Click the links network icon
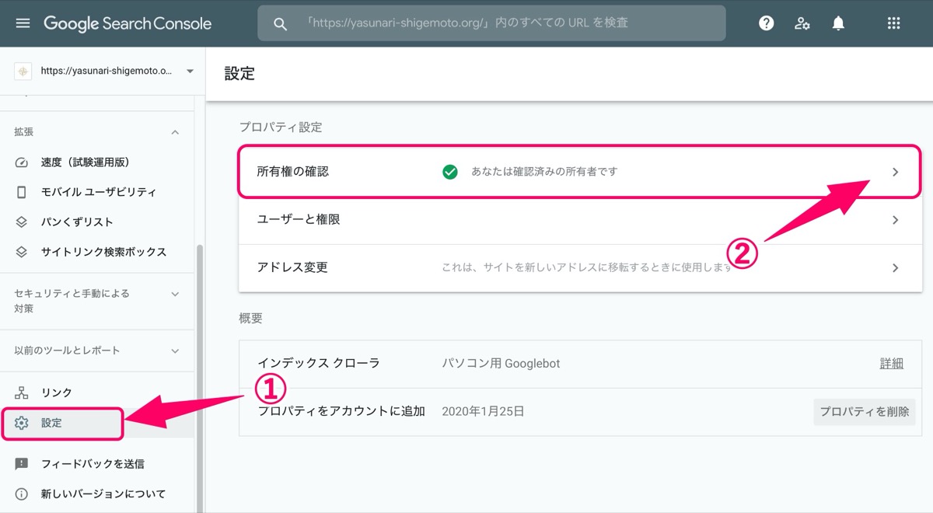The image size is (933, 513). point(22,393)
